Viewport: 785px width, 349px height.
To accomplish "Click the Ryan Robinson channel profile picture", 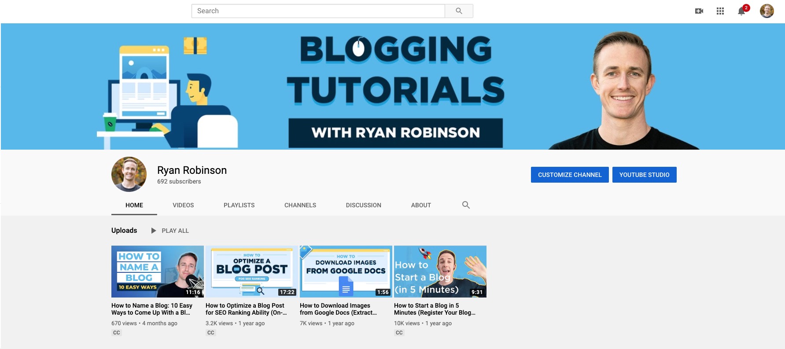I will tap(129, 174).
